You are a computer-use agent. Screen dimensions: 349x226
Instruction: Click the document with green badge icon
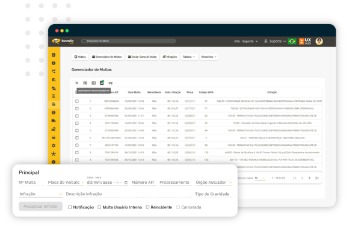(102, 83)
